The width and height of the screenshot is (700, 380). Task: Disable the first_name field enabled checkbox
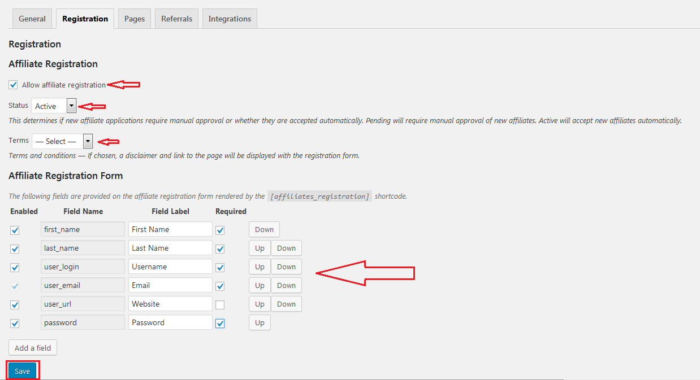pos(15,230)
